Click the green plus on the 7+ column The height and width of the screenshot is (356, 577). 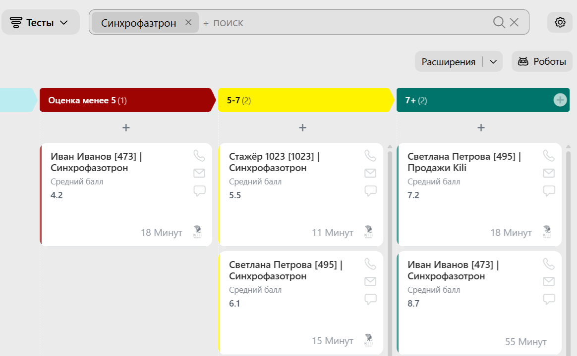click(560, 99)
